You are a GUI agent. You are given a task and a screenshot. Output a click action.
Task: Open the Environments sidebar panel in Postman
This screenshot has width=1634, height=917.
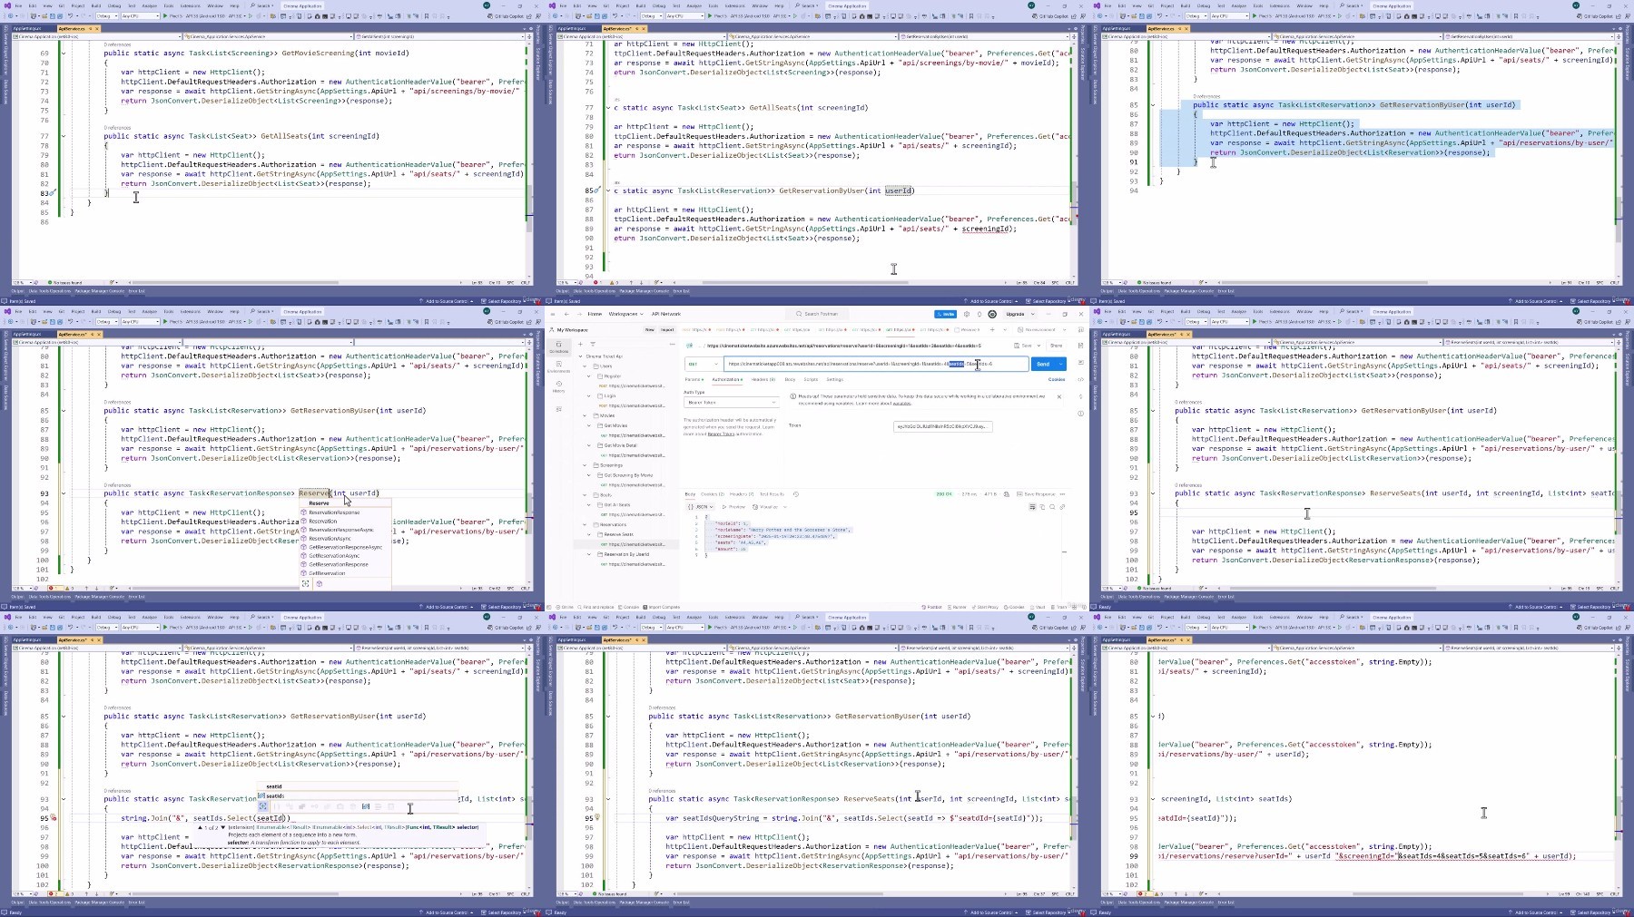[x=558, y=366]
